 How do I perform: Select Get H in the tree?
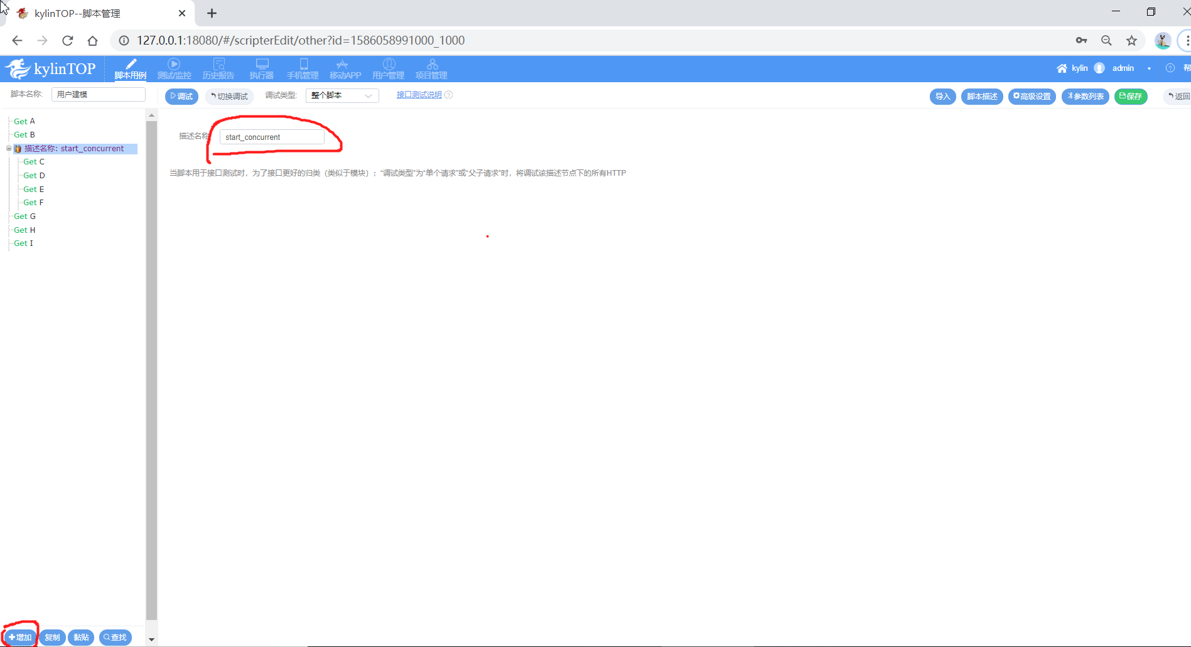tap(24, 230)
